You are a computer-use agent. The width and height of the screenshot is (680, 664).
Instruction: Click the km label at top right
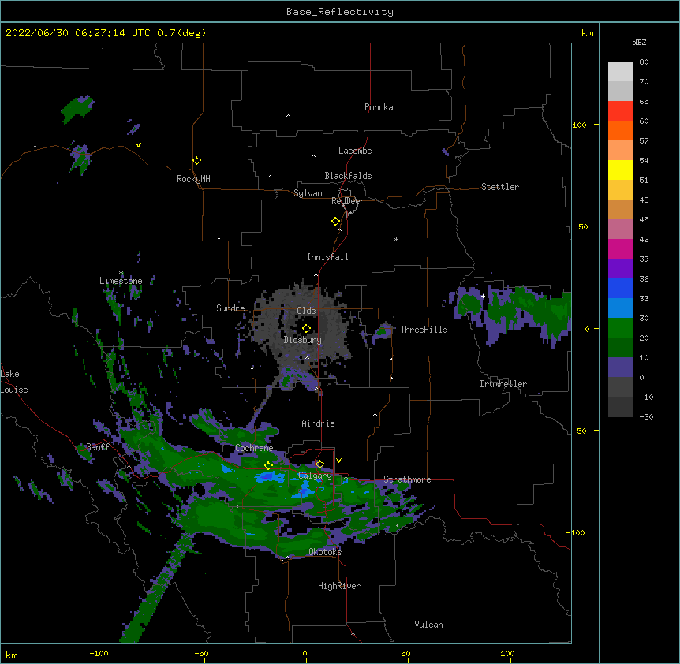coord(588,33)
